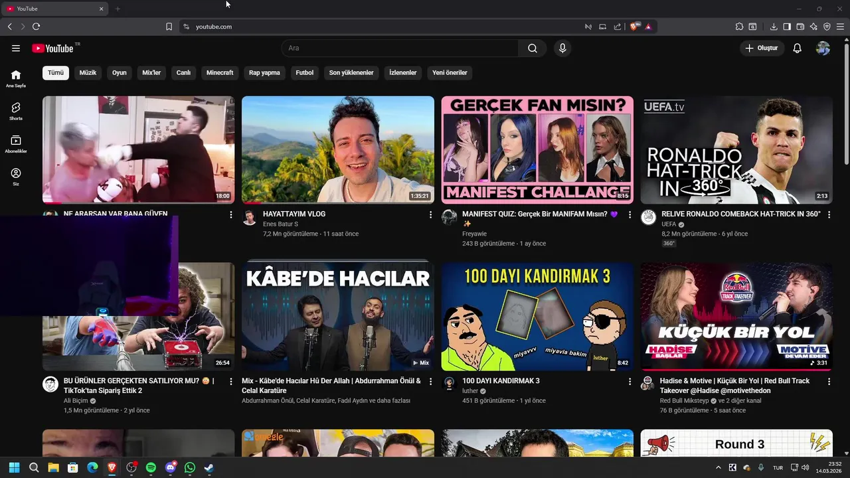This screenshot has height=478, width=850.
Task: Click share page icon in address bar
Action: click(x=618, y=27)
